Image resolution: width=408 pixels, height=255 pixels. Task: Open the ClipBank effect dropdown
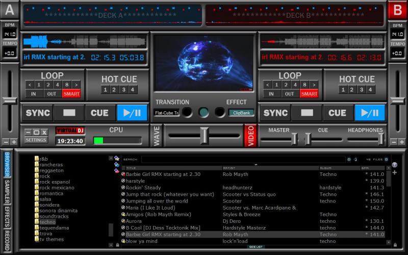[241, 113]
